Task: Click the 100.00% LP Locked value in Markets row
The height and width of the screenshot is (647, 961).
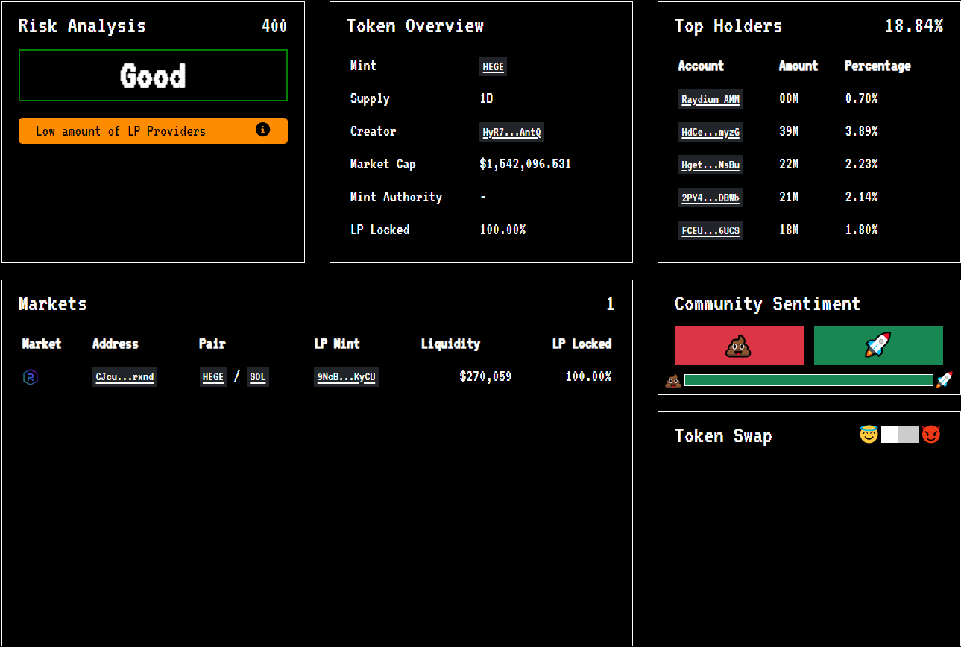Action: (x=588, y=376)
